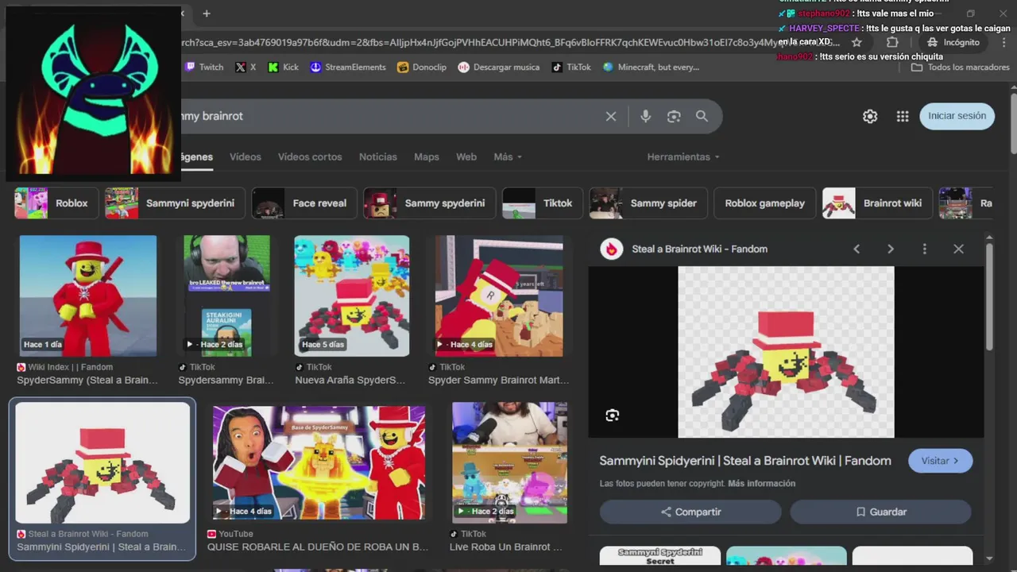Viewport: 1017px width, 572px height.
Task: Open the Incógnito profile indicator
Action: [x=953, y=42]
